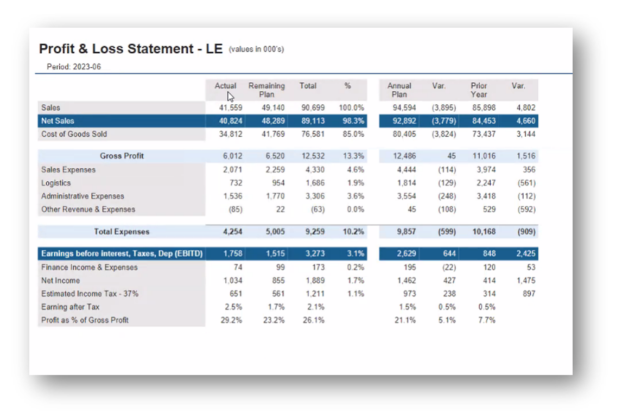Viewport: 622px width, 413px height.
Task: Click EBITD prior year variance 2,425
Action: point(526,253)
